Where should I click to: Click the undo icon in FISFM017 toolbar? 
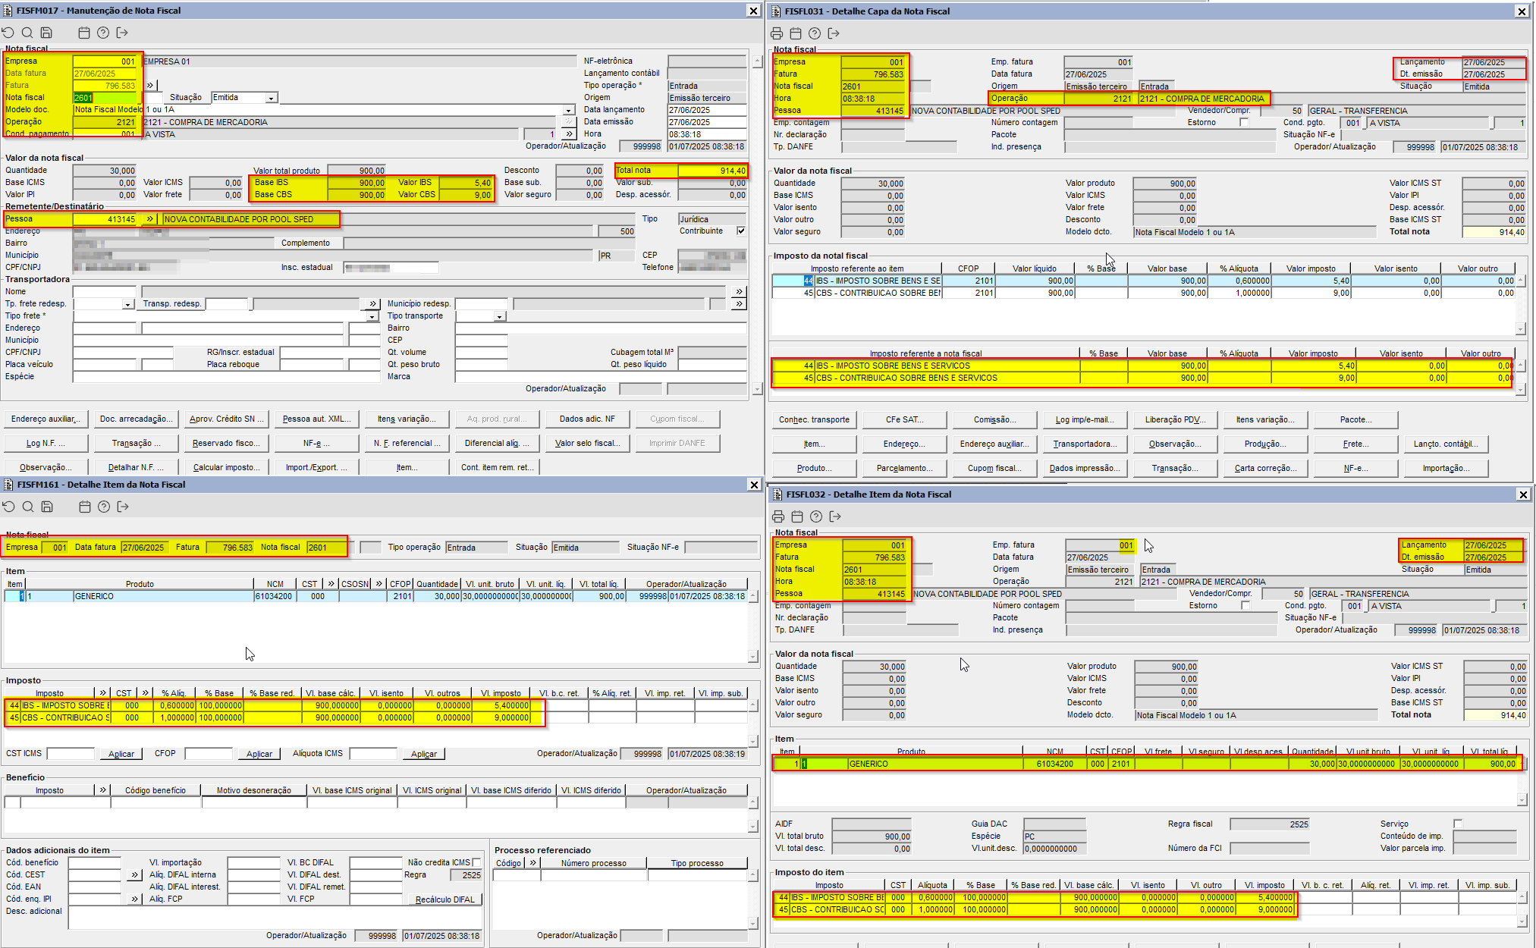[x=8, y=33]
